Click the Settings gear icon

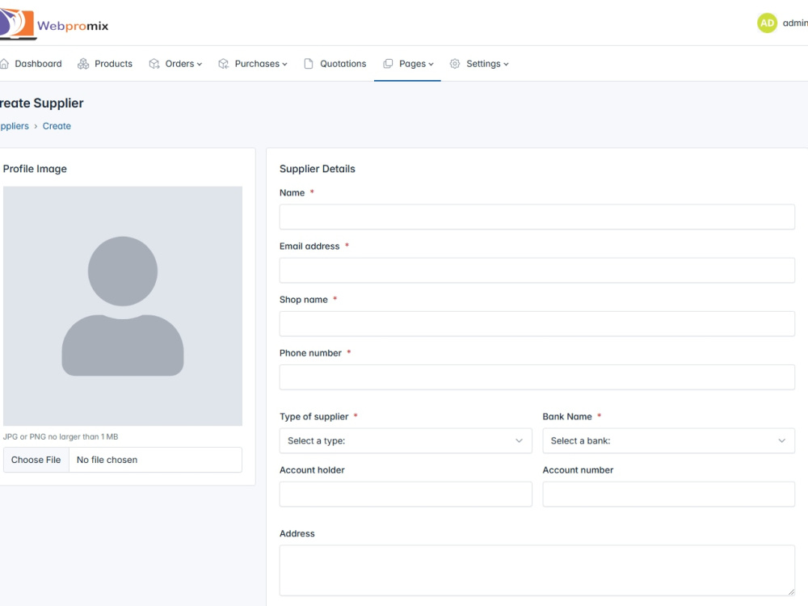tap(454, 63)
